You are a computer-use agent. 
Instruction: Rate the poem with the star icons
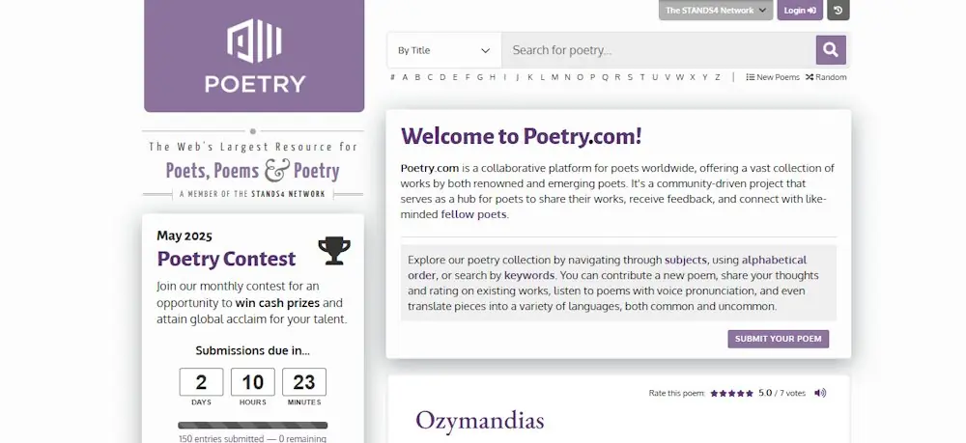click(731, 393)
